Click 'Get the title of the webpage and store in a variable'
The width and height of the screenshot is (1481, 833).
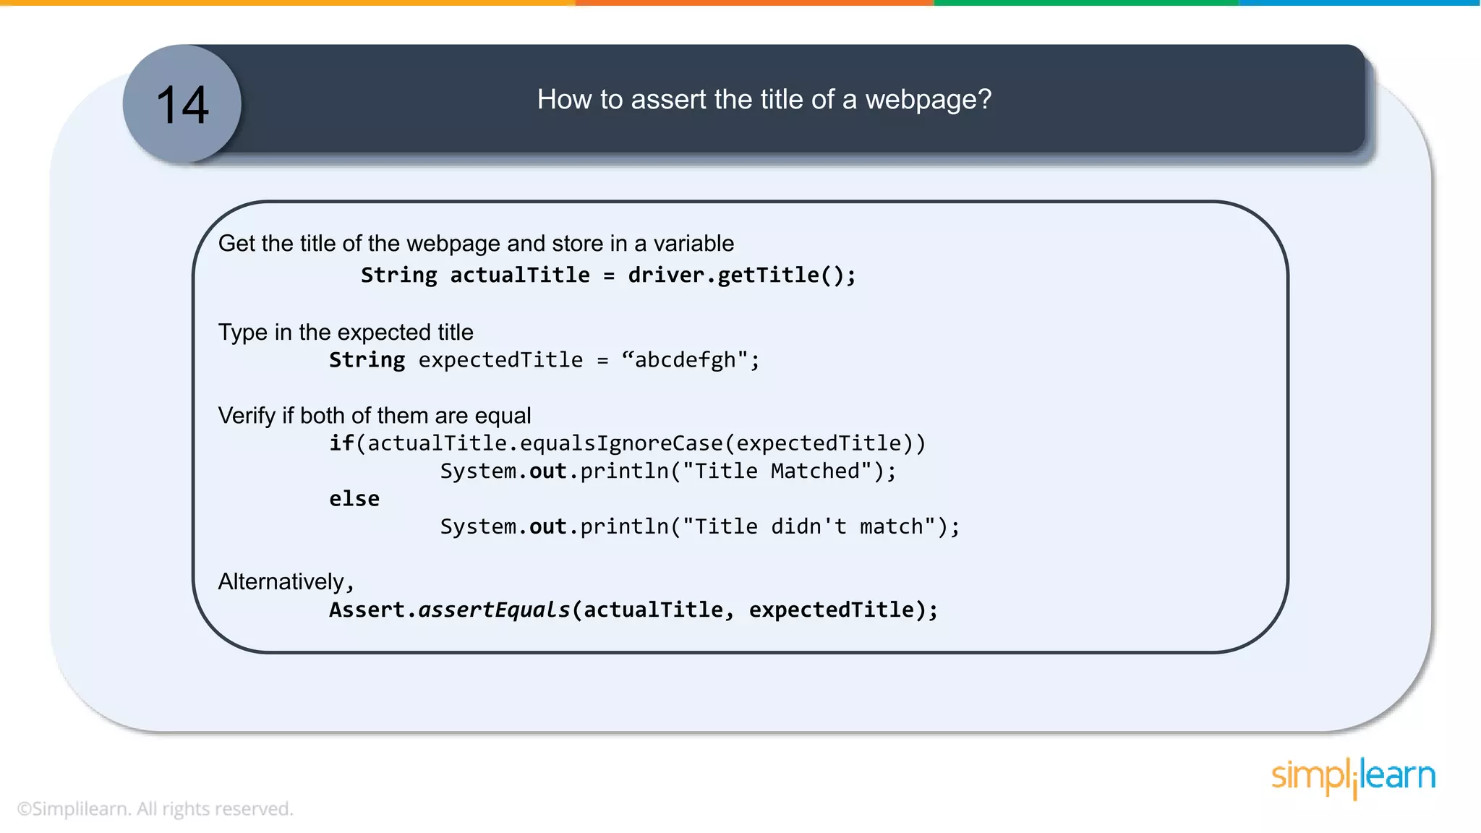(x=476, y=244)
